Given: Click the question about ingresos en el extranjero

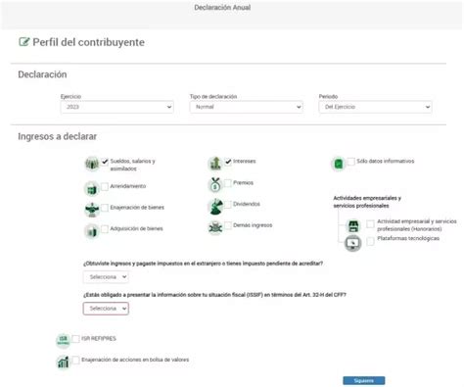Looking at the screenshot, I should point(203,264).
